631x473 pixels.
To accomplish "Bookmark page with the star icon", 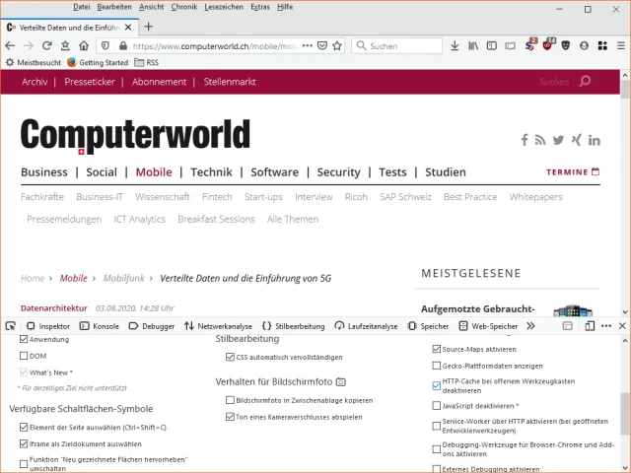I will click(x=337, y=45).
